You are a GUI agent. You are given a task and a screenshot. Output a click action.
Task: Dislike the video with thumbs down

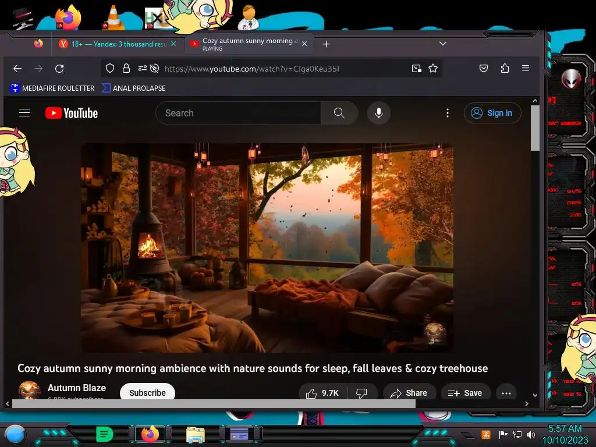tap(362, 393)
